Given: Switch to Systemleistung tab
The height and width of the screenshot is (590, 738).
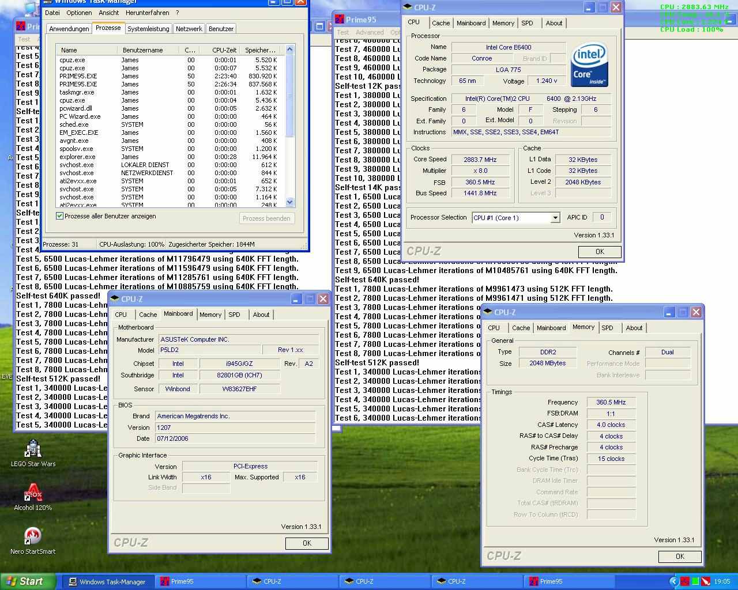Looking at the screenshot, I should point(148,29).
